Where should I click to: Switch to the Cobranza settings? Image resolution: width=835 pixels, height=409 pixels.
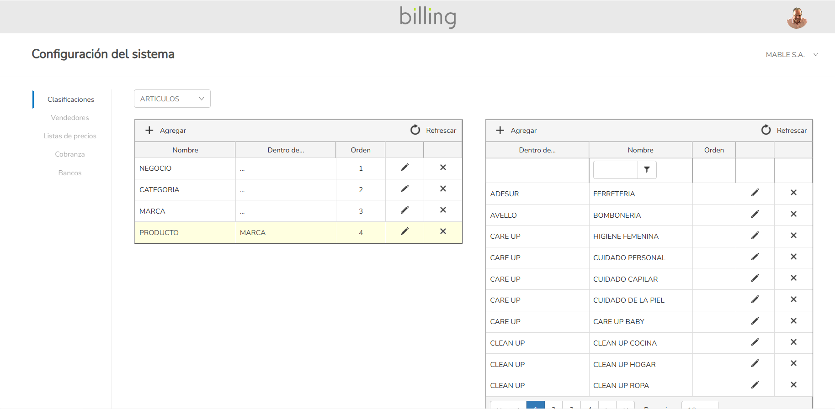point(70,154)
